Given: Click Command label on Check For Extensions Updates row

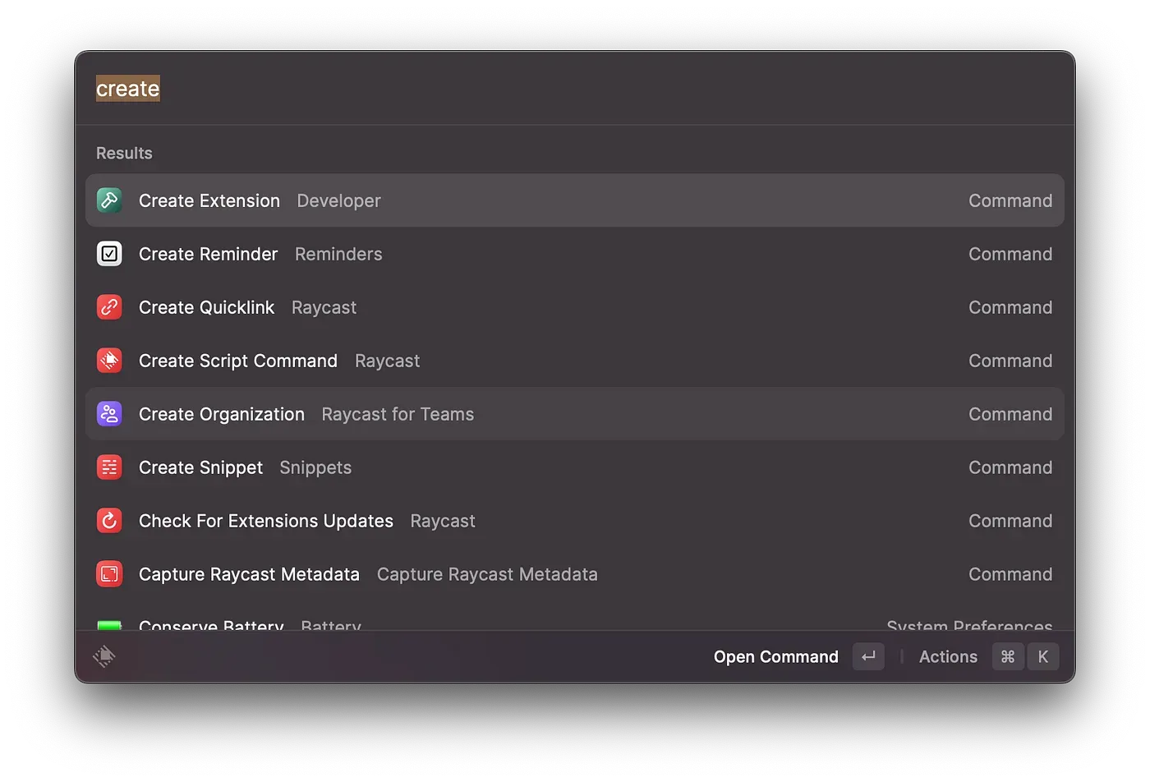Looking at the screenshot, I should [x=1010, y=521].
